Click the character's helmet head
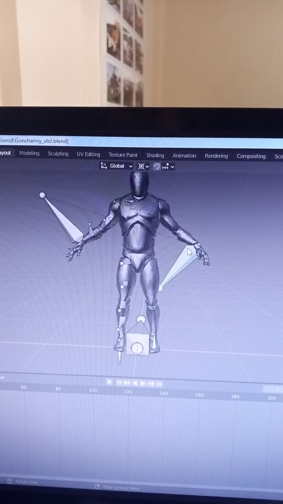283x504 pixels. click(140, 184)
